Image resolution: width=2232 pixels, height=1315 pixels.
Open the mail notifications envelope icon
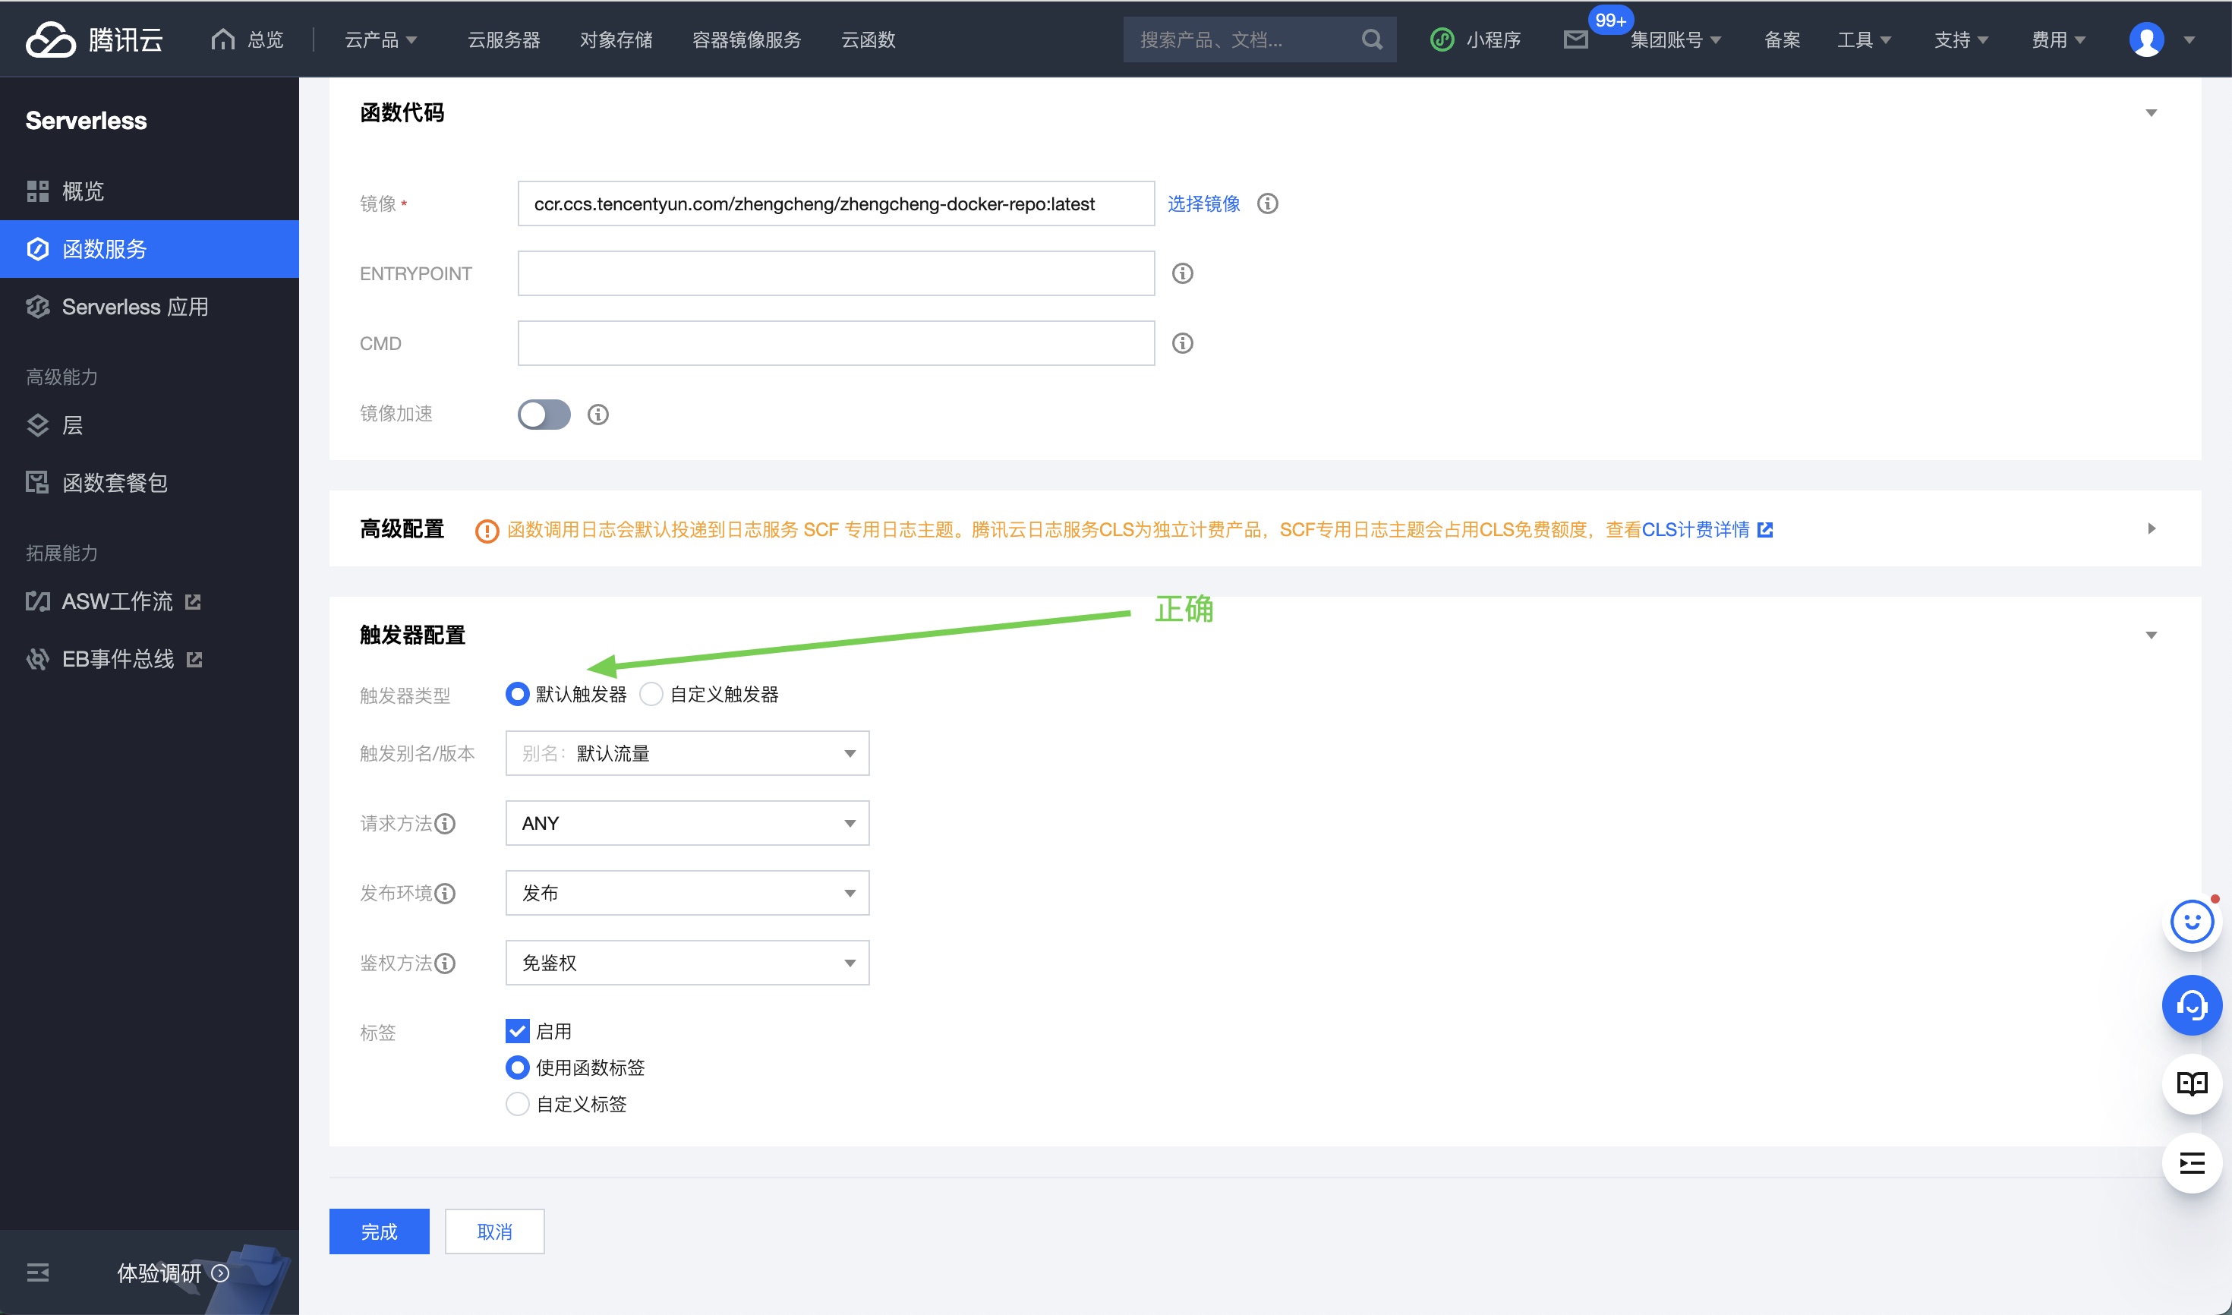(1575, 40)
